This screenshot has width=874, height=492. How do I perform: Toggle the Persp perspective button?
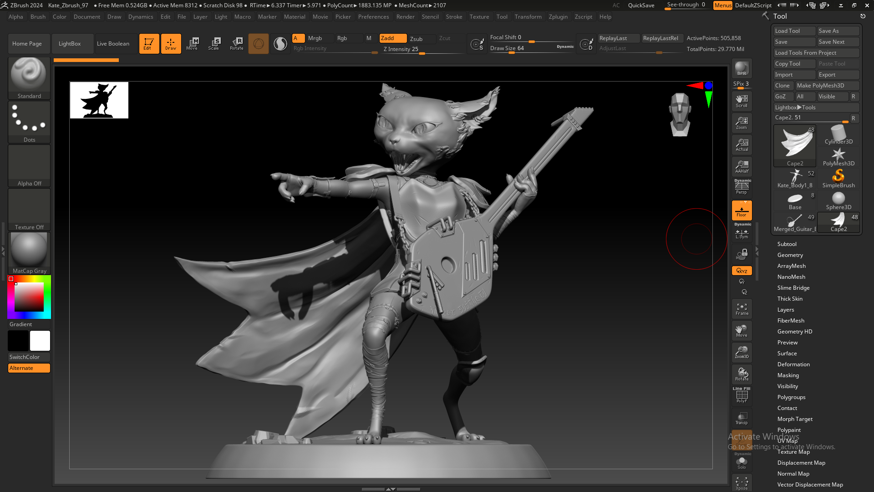click(x=742, y=187)
